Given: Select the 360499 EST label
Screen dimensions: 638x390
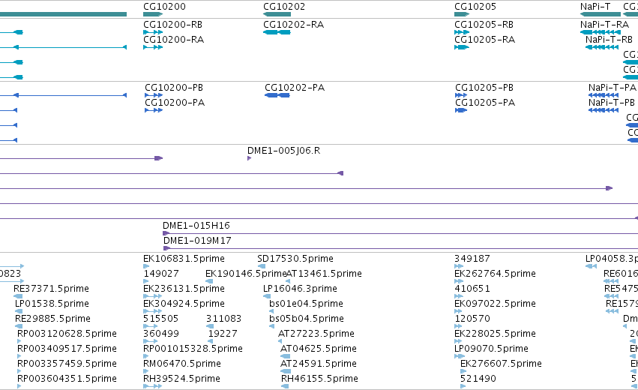Looking at the screenshot, I should tap(161, 334).
